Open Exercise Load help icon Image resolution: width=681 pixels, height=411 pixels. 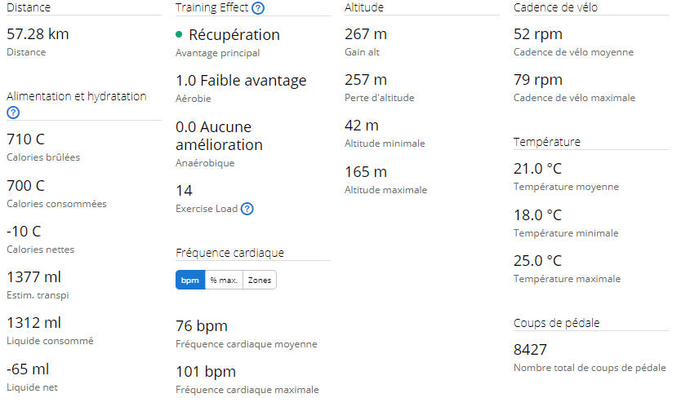tap(247, 209)
